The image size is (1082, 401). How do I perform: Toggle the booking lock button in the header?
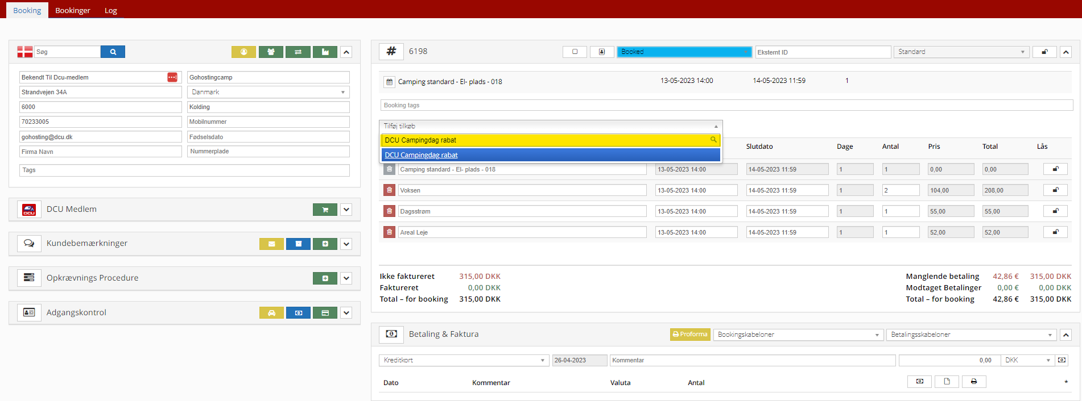point(1044,52)
